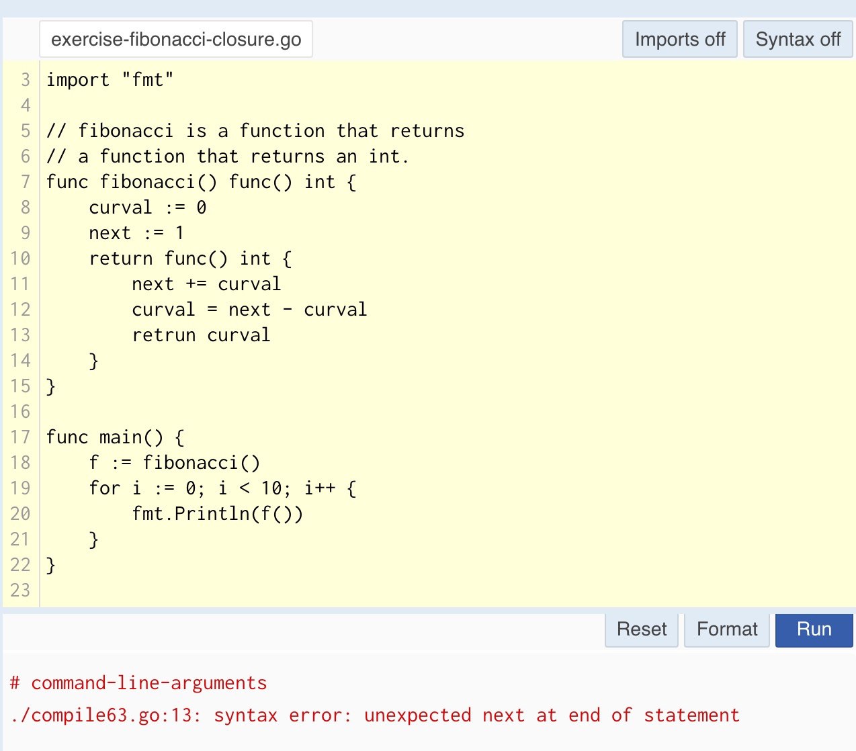Click the Format button
The height and width of the screenshot is (751, 856).
[726, 629]
